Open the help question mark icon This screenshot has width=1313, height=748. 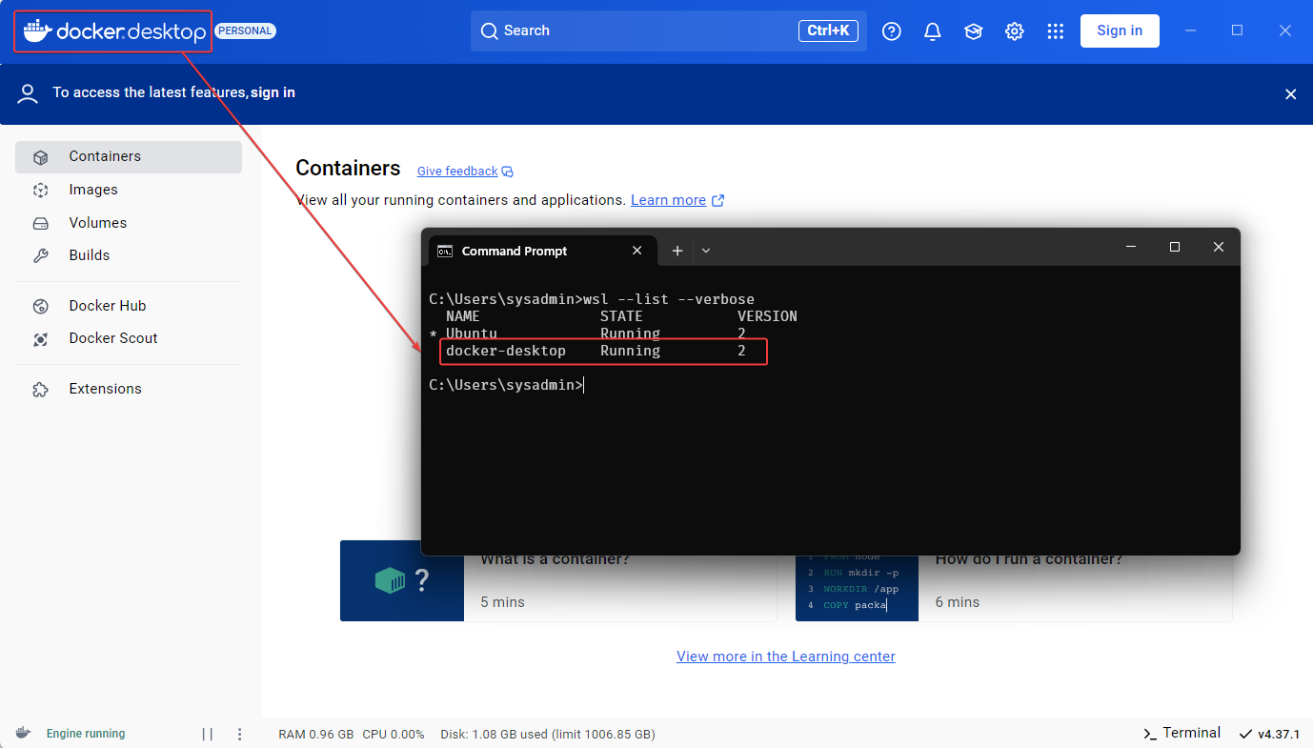(x=892, y=31)
